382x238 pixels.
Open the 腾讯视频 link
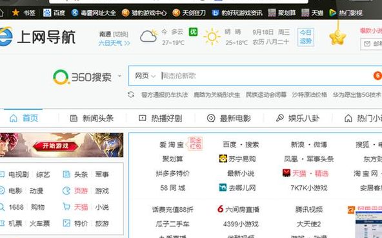pyautogui.click(x=309, y=209)
